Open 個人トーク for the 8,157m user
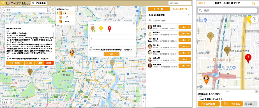Viewport: 259px width, 108px height. [185, 53]
